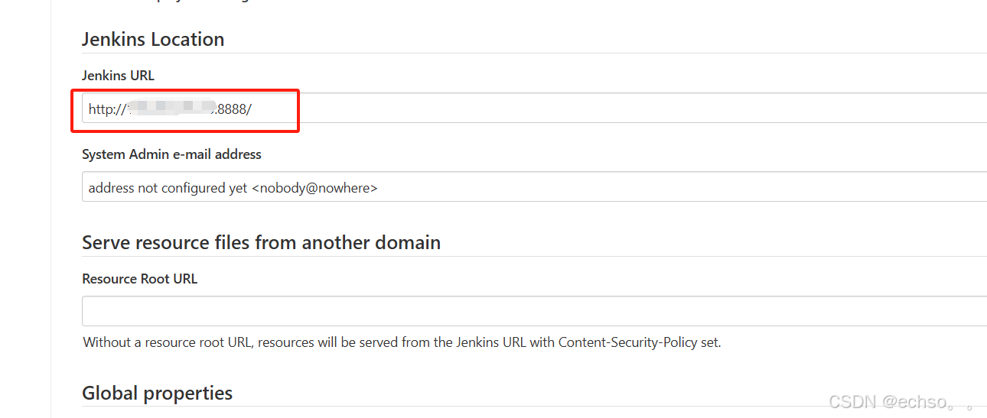Select the 'Jenkins Location' section heading
Image resolution: width=987 pixels, height=418 pixels.
(x=153, y=39)
